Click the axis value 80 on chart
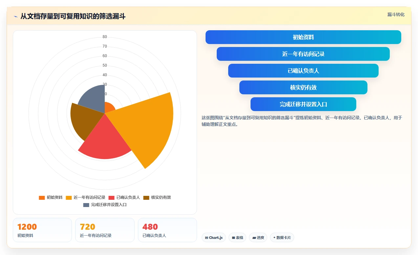 click(105, 37)
